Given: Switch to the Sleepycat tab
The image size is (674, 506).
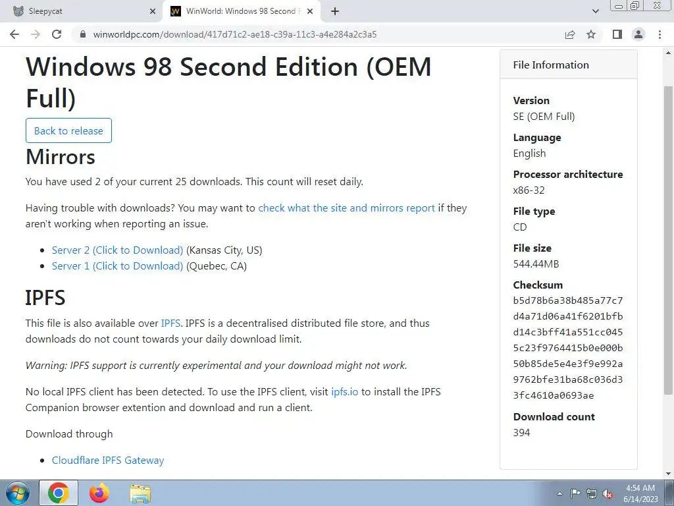Looking at the screenshot, I should tap(82, 11).
